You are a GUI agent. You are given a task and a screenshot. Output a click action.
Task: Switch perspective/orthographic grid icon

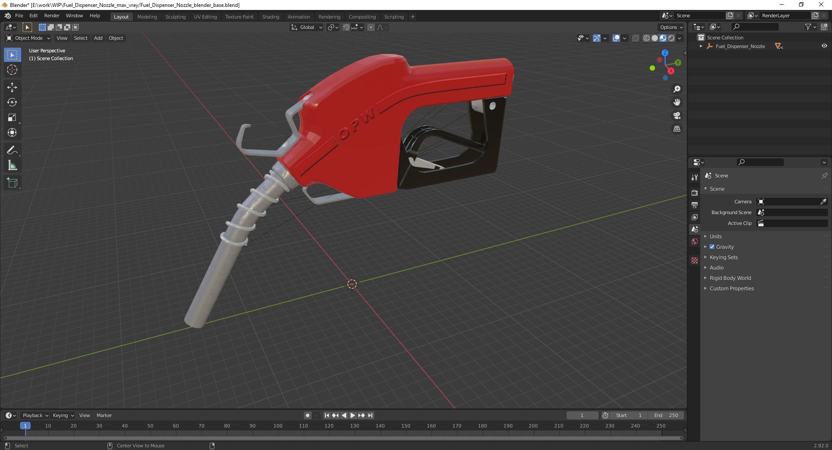pos(677,129)
